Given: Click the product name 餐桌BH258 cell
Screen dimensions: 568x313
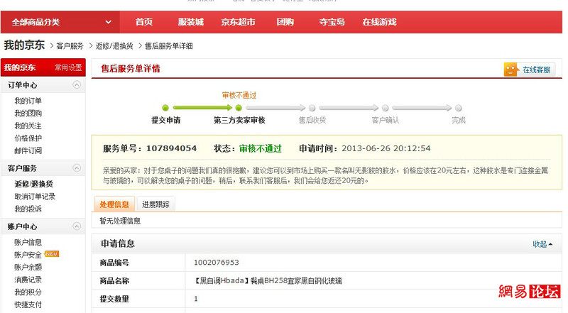Looking at the screenshot, I should (268, 280).
